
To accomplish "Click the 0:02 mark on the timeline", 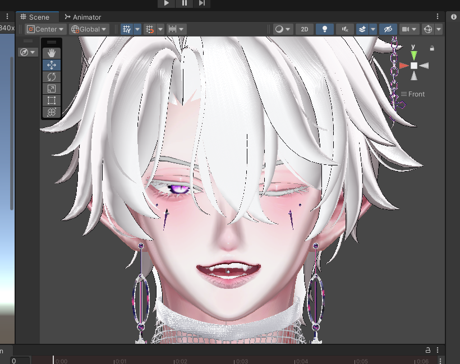I will click(181, 361).
